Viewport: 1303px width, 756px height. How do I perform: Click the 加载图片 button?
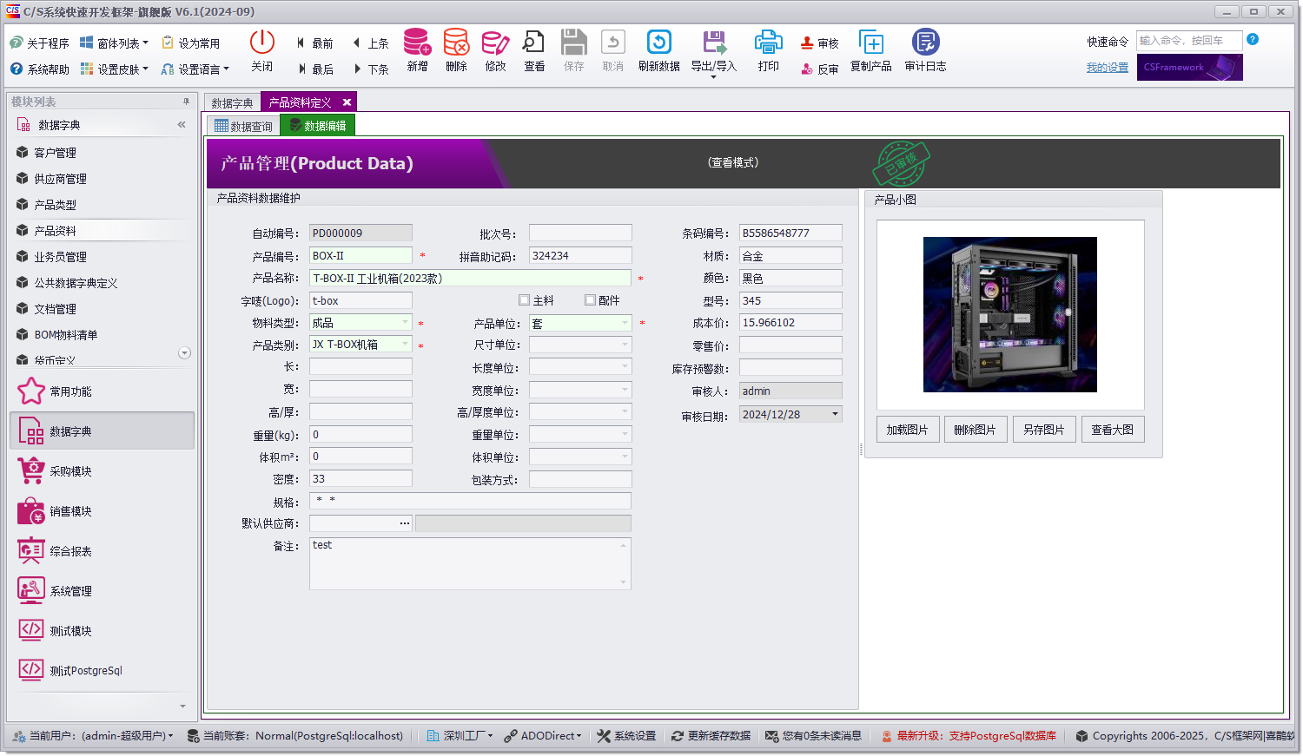point(907,429)
